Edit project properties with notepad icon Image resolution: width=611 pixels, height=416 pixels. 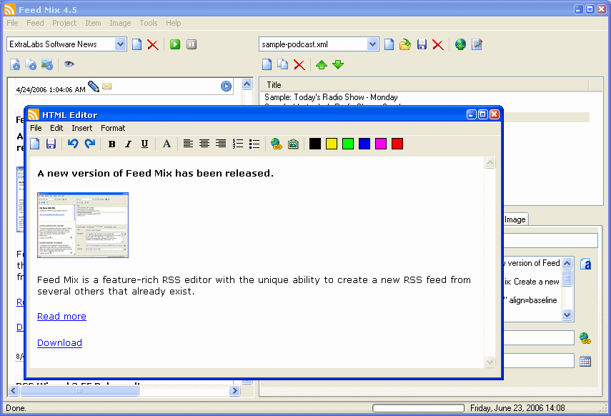(x=477, y=44)
